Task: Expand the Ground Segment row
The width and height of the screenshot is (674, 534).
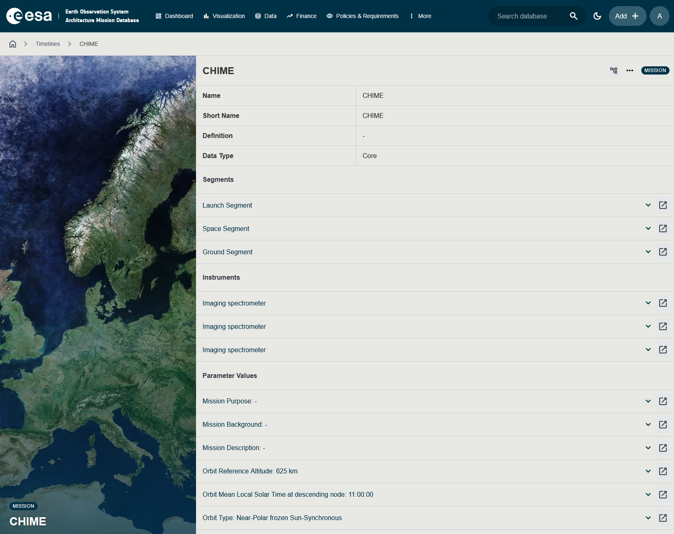Action: click(x=648, y=252)
